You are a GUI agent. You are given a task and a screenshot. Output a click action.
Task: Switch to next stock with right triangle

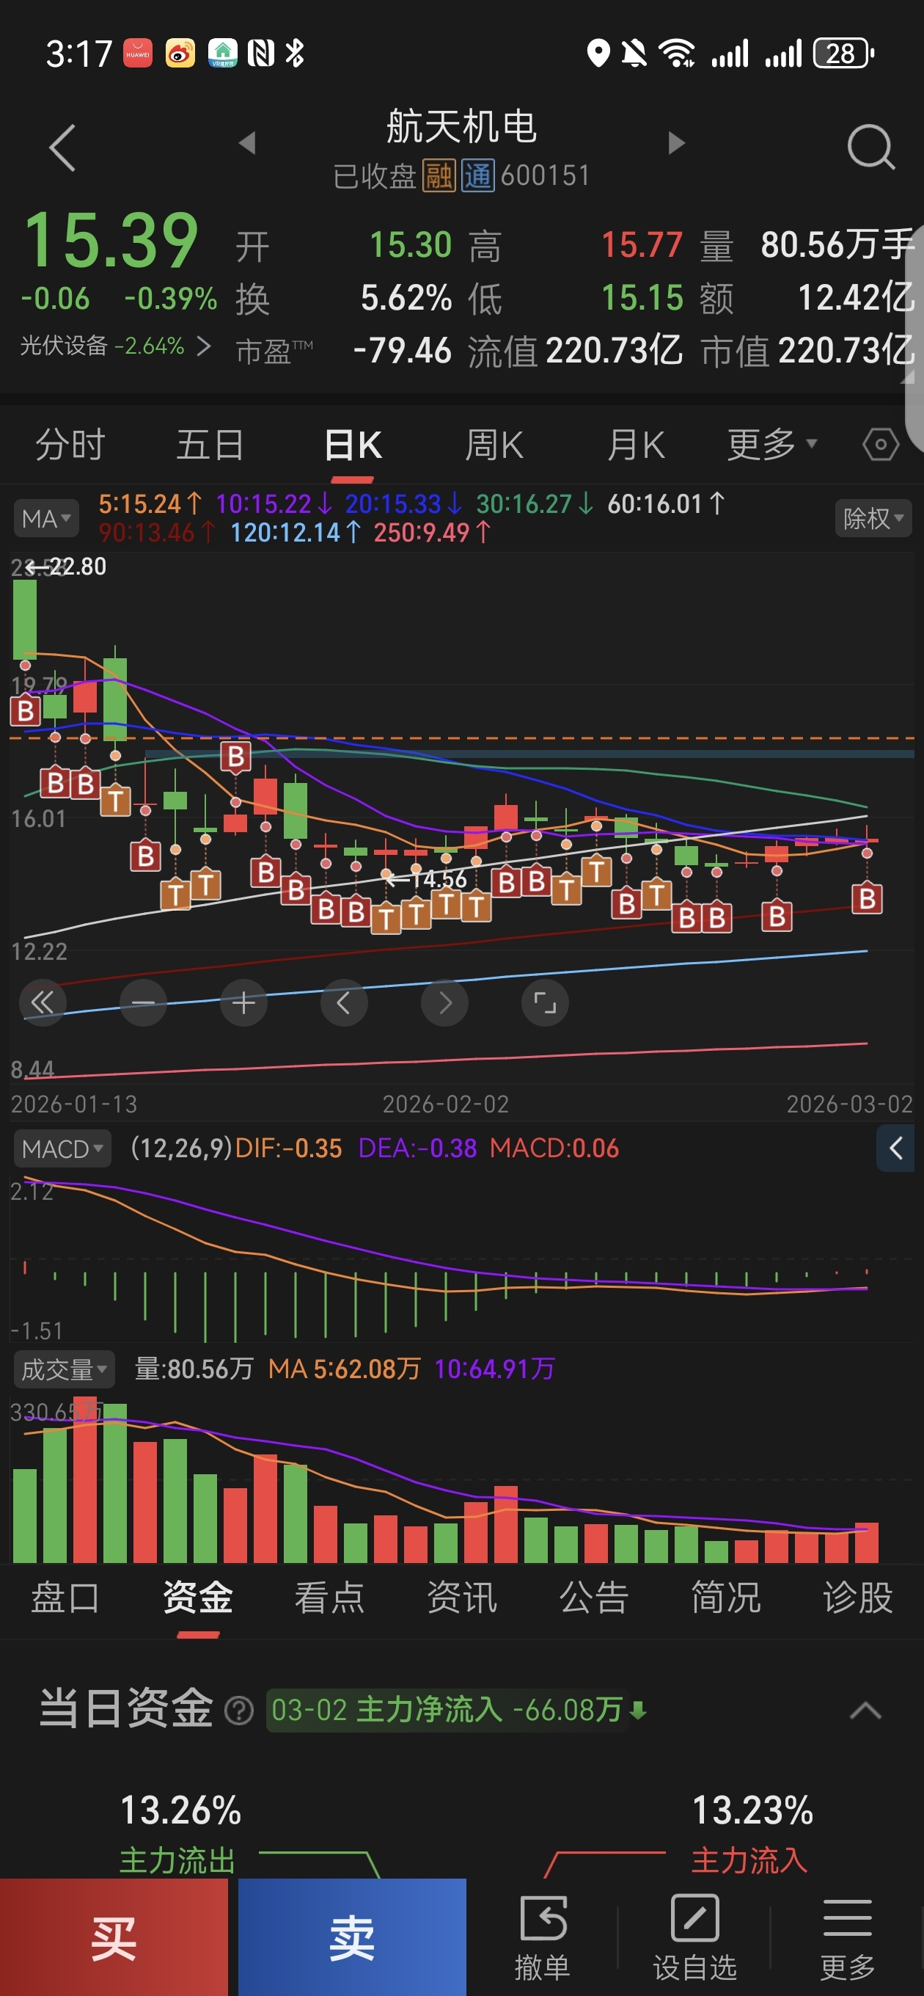pyautogui.click(x=676, y=142)
